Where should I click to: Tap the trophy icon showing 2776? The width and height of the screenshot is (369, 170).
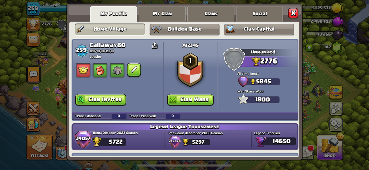click(x=33, y=24)
